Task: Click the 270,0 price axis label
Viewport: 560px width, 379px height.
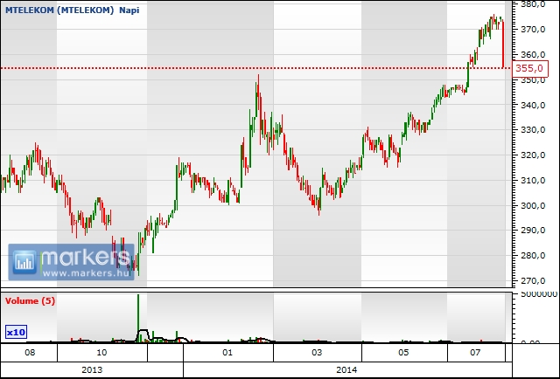Action: (x=534, y=281)
